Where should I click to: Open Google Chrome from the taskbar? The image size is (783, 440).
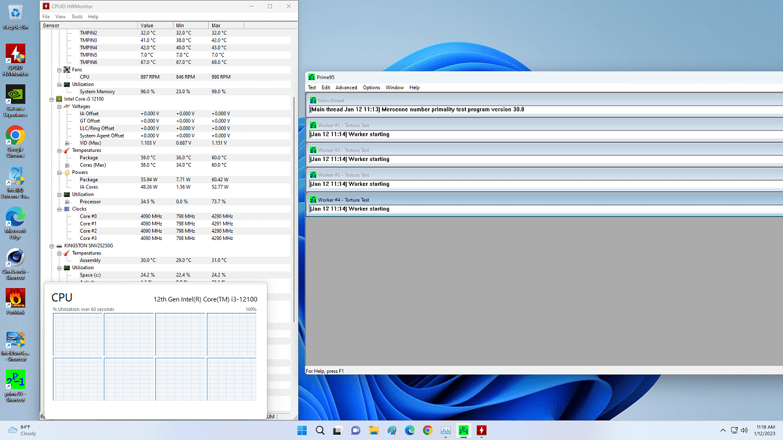(x=427, y=430)
